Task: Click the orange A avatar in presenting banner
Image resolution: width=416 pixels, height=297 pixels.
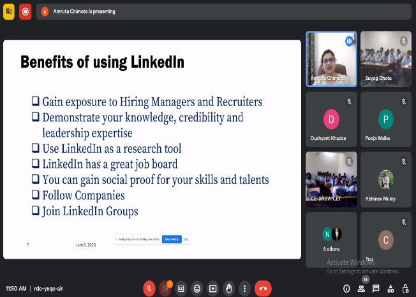Action: pyautogui.click(x=45, y=11)
